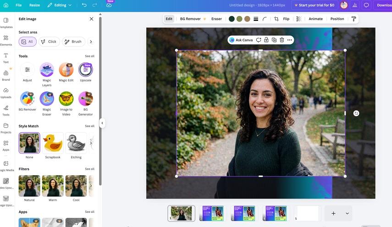This screenshot has width=392, height=227.
Task: Select the Eraser toolbar option
Action: [216, 19]
